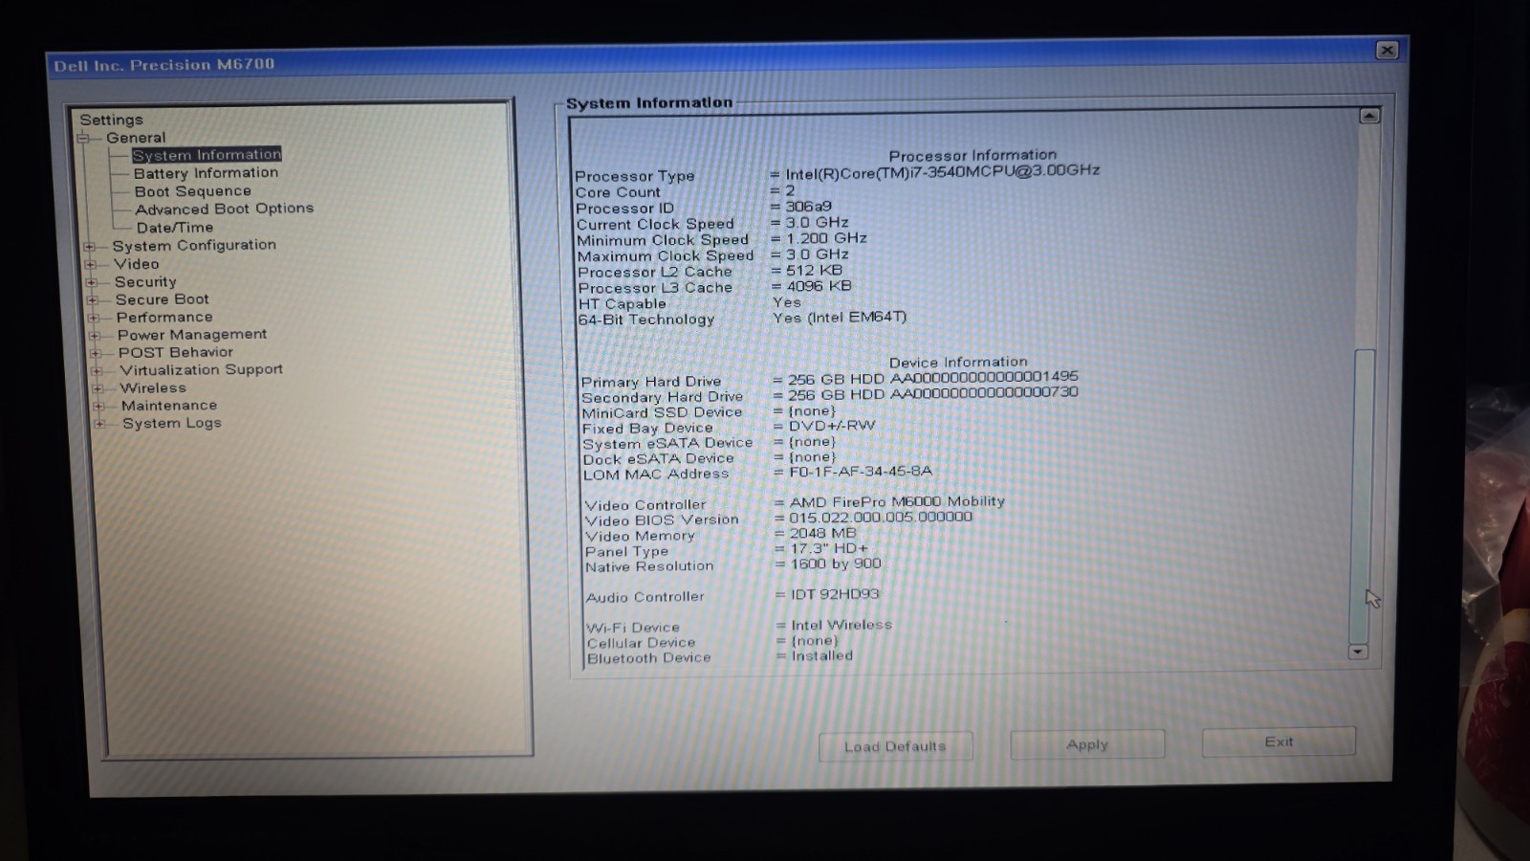This screenshot has height=861, width=1530.
Task: Select System Information in the tree
Action: [x=207, y=154]
